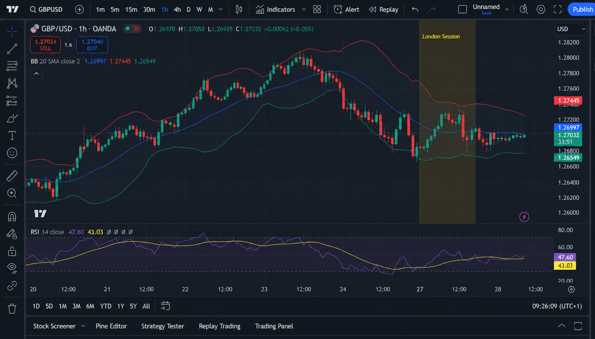Click the chain link icon in sidebar
This screenshot has width=595, height=339.
[x=12, y=285]
